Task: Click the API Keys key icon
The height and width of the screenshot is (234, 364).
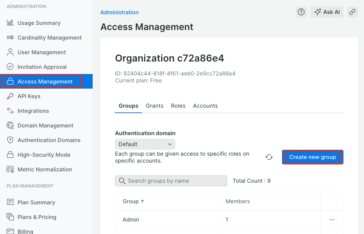Action: click(10, 96)
